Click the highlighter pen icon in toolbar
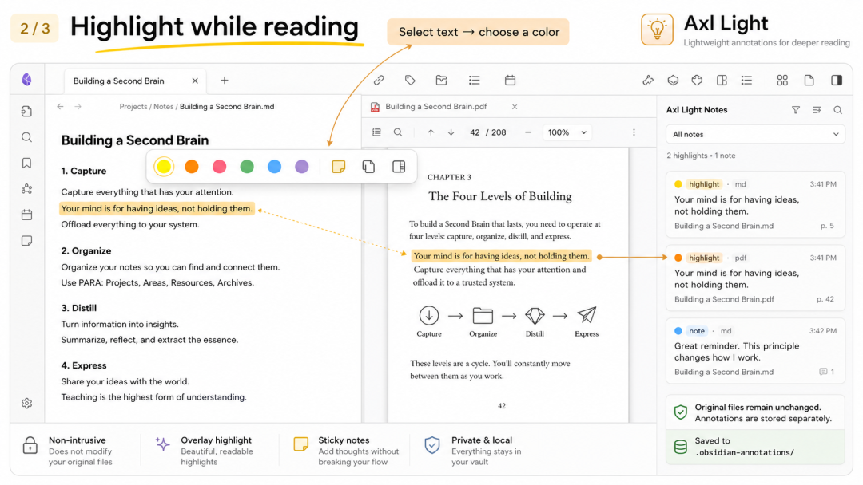 [x=648, y=81]
